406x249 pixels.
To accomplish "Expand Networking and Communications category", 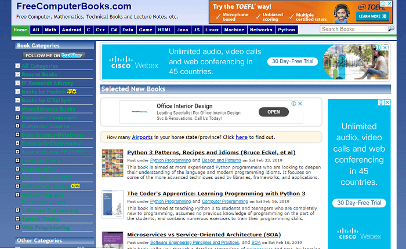I will [17, 195].
